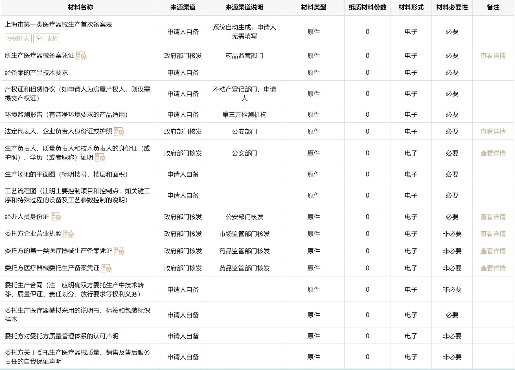Select 委托生产医疗器械拟采用的说明书 material name

[x=78, y=315]
